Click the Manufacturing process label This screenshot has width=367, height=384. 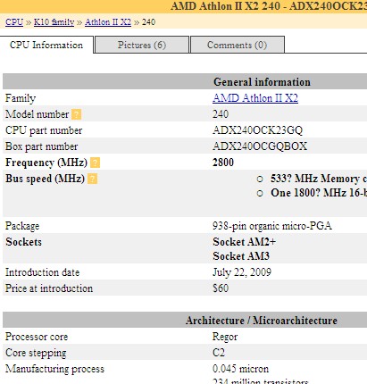pyautogui.click(x=54, y=369)
